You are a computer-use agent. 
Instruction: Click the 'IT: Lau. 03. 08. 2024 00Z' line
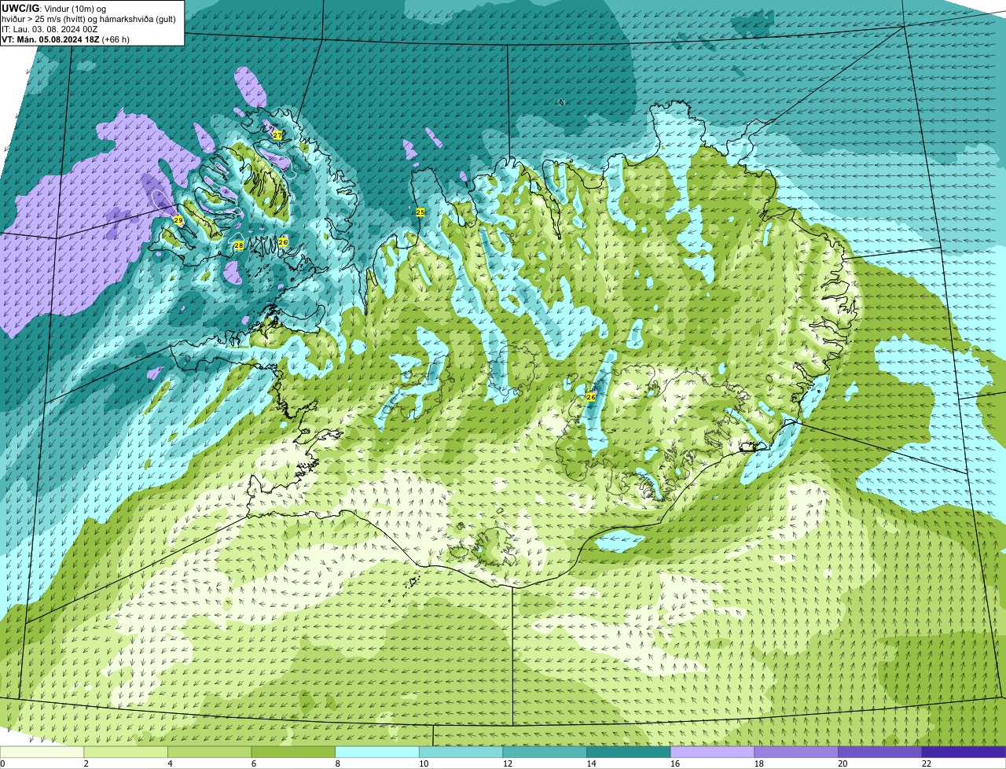pos(50,29)
